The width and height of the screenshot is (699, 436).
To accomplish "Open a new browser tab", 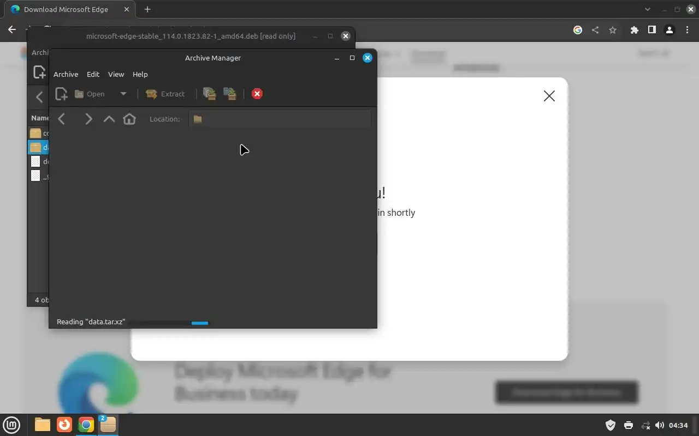I will [147, 9].
